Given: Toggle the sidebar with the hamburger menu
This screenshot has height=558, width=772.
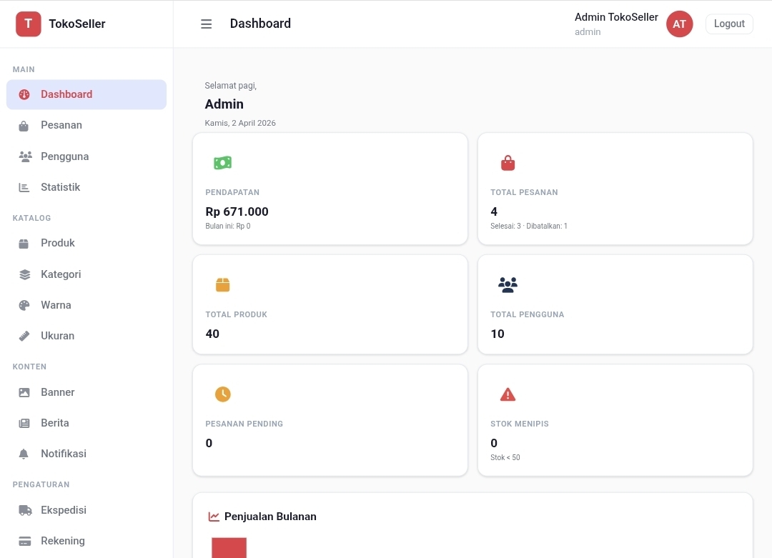Looking at the screenshot, I should 206,24.
